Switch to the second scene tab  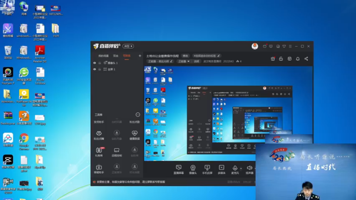click(x=116, y=56)
